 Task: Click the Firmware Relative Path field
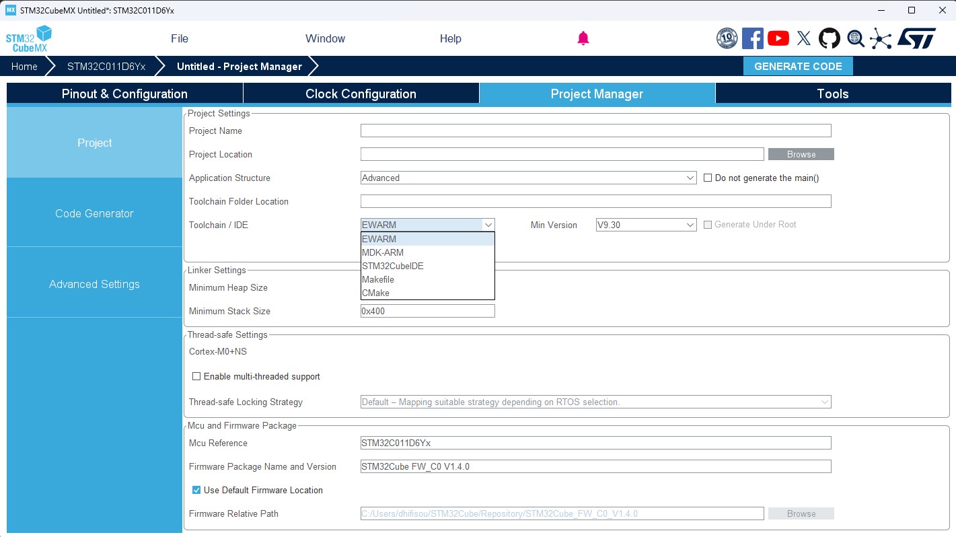(562, 513)
